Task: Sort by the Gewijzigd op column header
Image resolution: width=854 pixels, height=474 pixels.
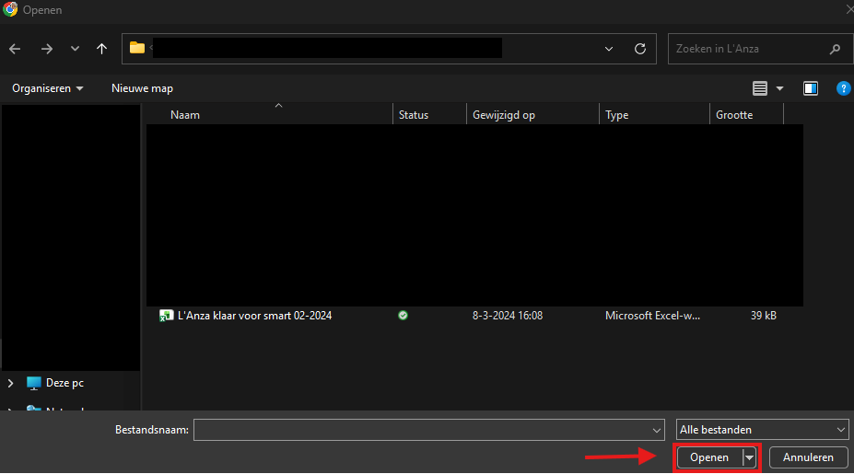Action: [504, 115]
